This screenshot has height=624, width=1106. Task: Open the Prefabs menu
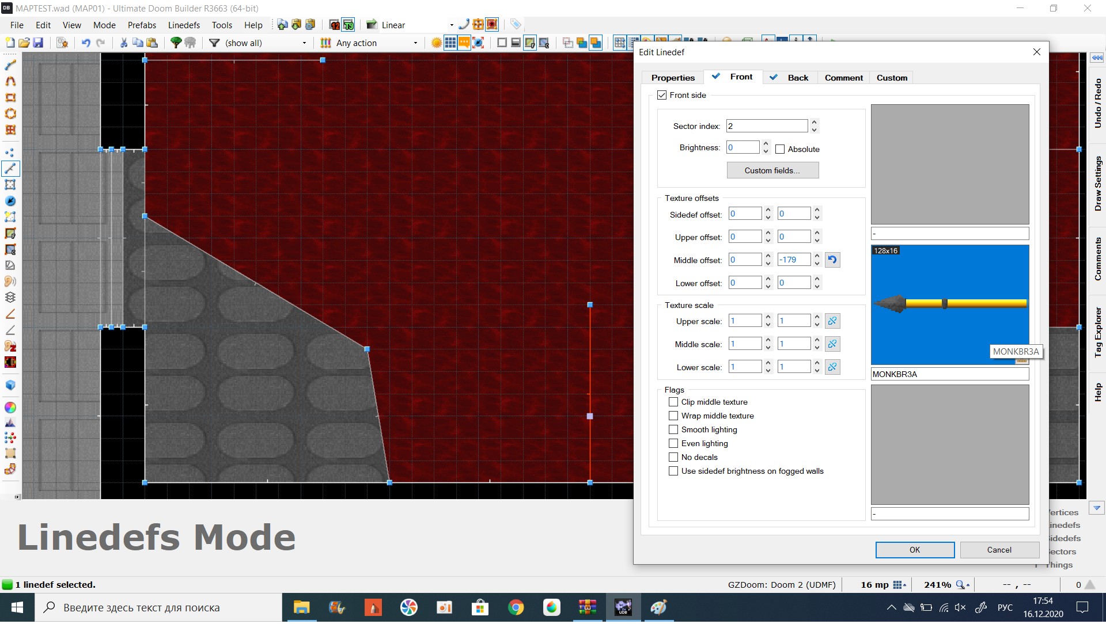[x=142, y=25]
